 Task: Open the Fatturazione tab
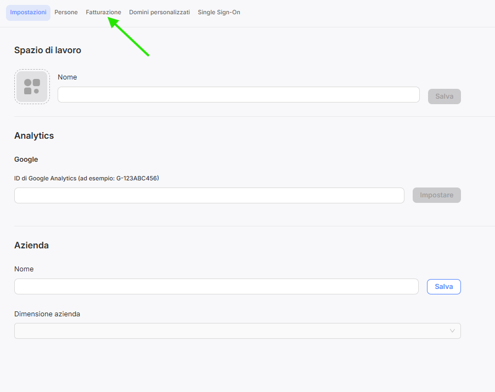[x=103, y=12]
